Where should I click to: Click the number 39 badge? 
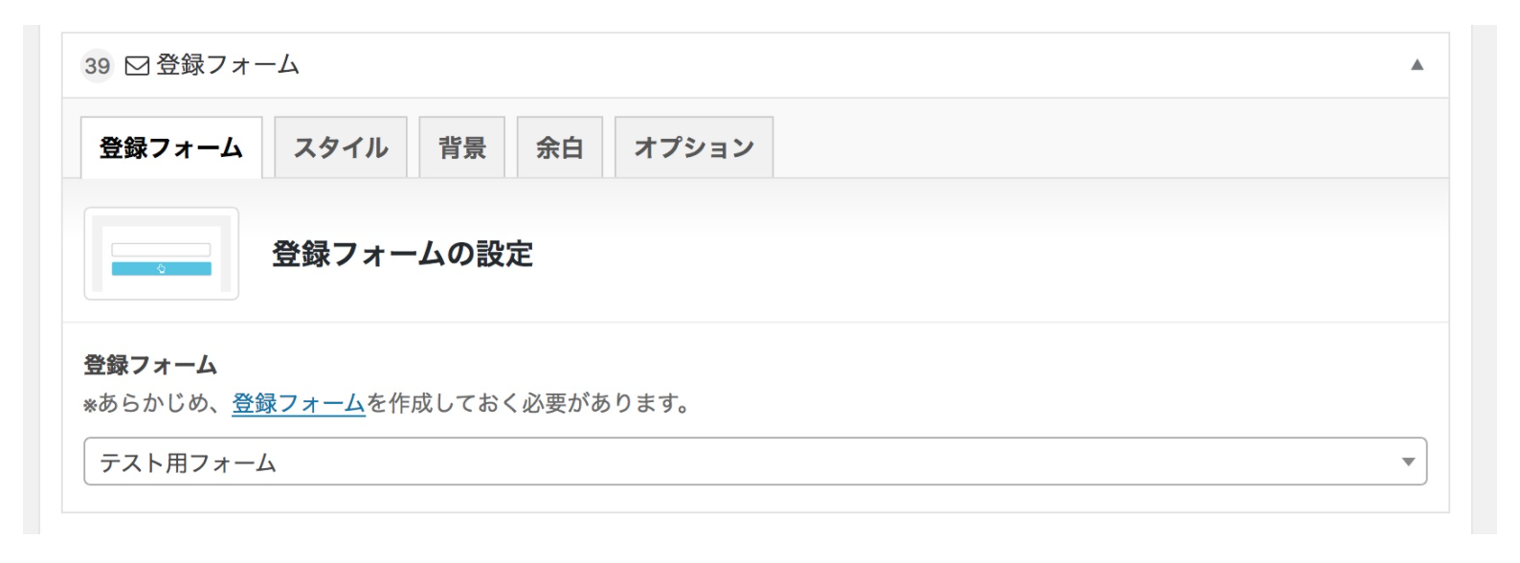(x=97, y=66)
